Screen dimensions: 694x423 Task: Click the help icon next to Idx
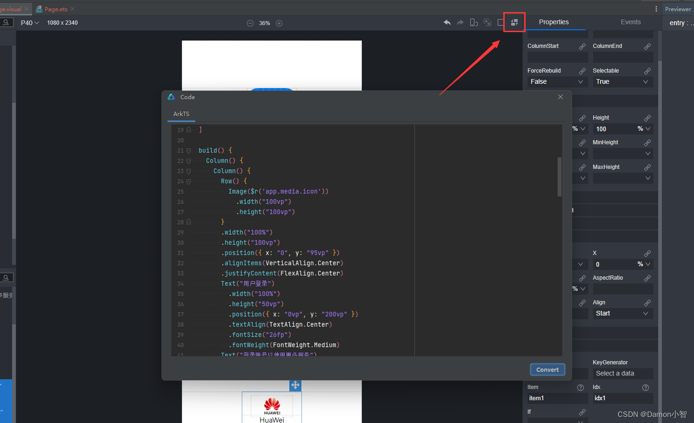(646, 388)
